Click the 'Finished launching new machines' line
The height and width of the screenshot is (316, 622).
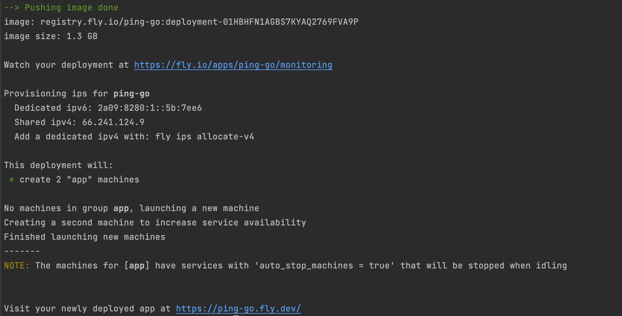(84, 237)
